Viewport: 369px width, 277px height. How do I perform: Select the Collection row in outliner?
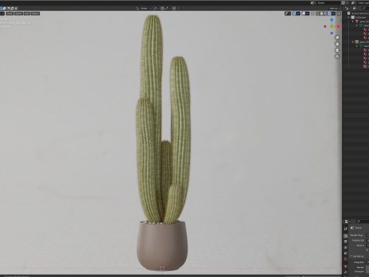(358, 18)
